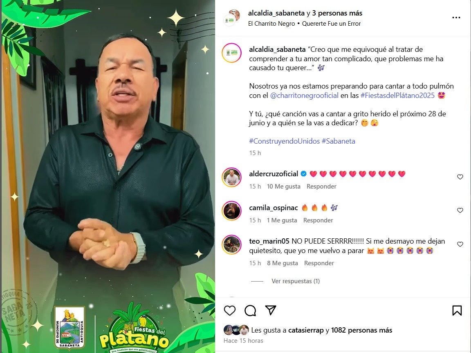Screen dimensions: 471x353
Task: Expand Ver respuestas (1) replies
Action: point(296,281)
